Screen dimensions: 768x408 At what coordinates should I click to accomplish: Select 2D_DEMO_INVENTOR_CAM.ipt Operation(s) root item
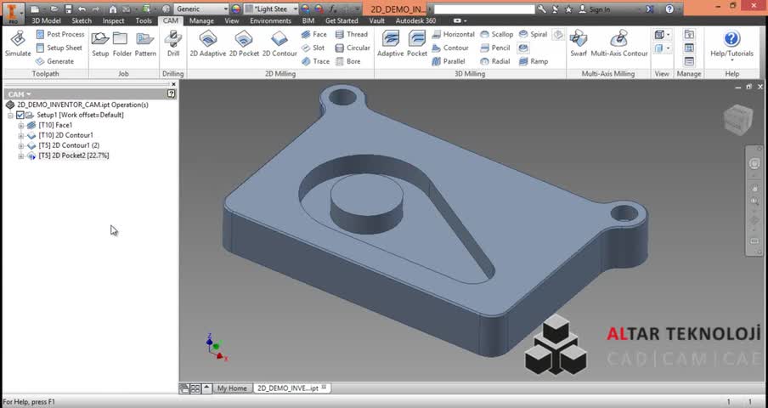[x=77, y=105]
